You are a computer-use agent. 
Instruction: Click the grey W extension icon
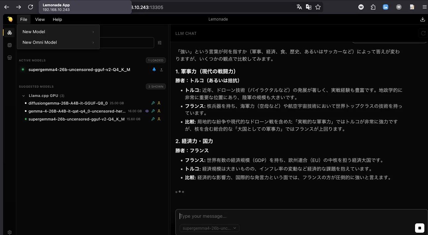(399, 7)
